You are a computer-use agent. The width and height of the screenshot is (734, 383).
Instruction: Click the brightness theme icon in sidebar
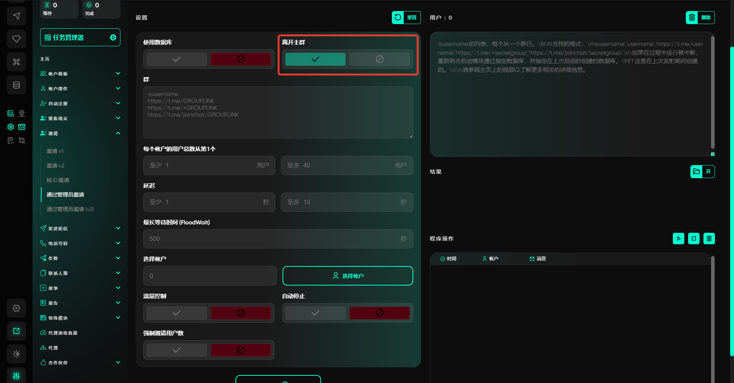coord(16,354)
